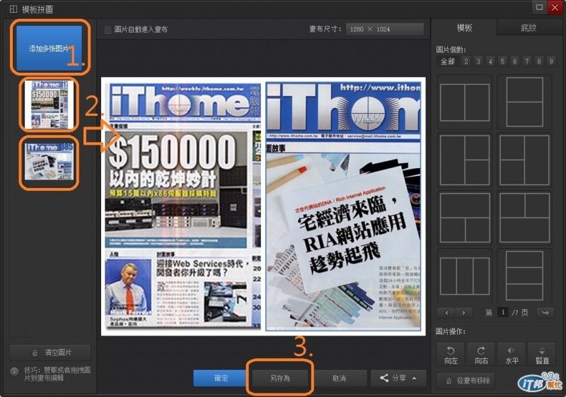The width and height of the screenshot is (566, 397).
Task: Rotate picture left with 向左
Action: tap(451, 355)
